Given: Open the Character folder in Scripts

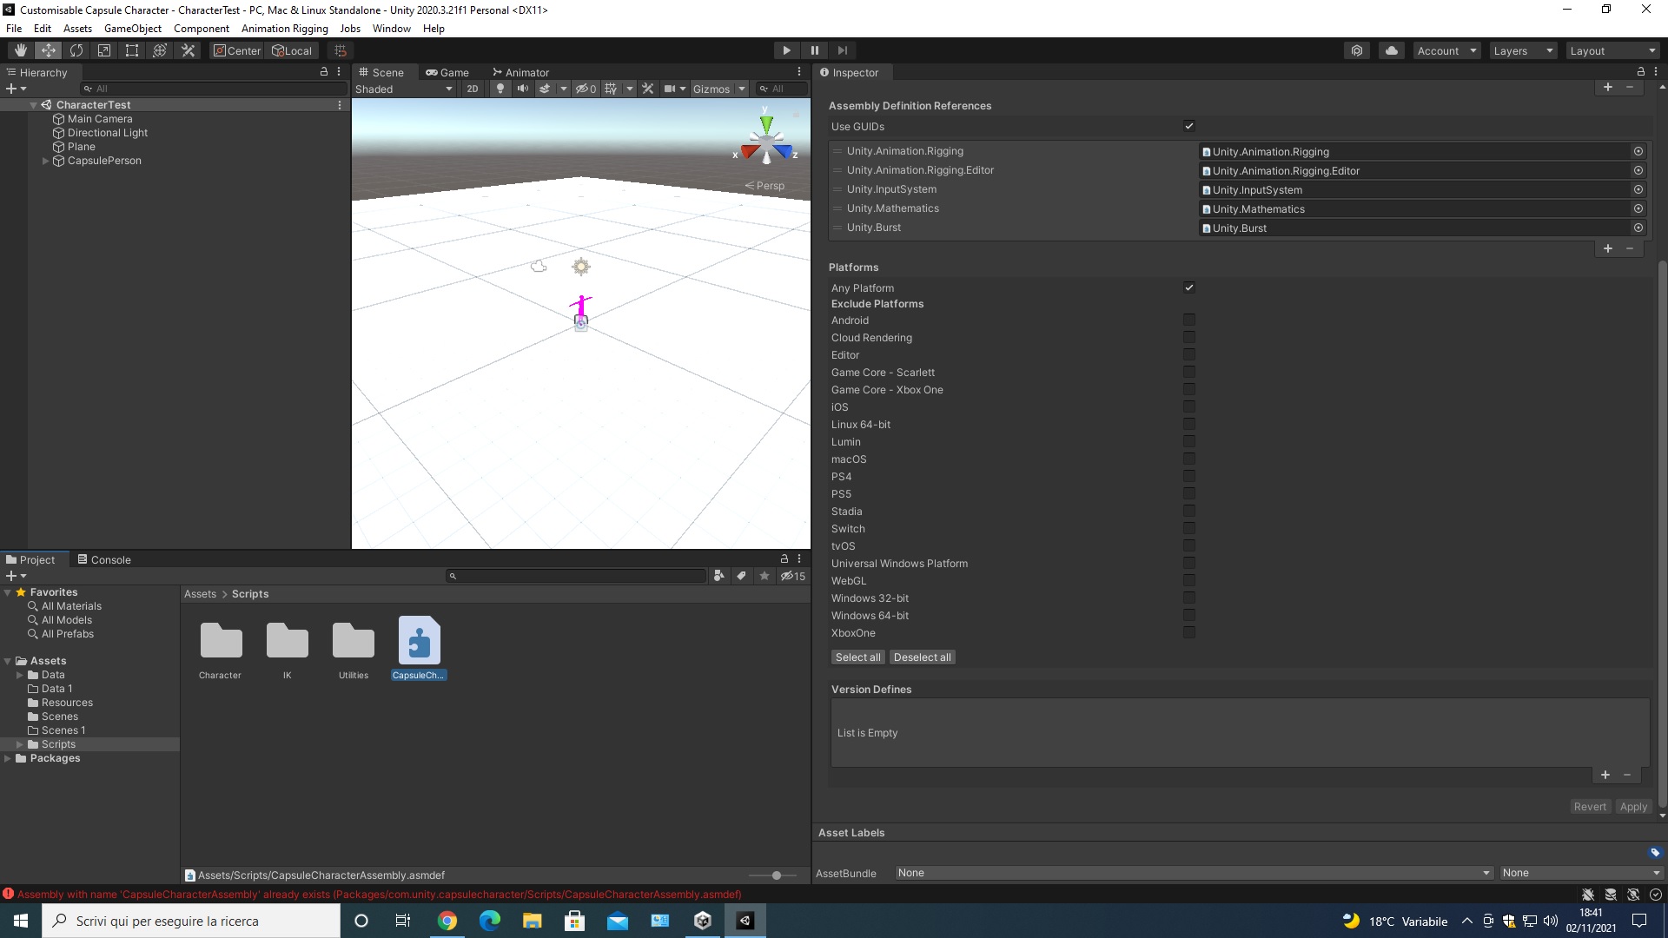Looking at the screenshot, I should (x=220, y=643).
